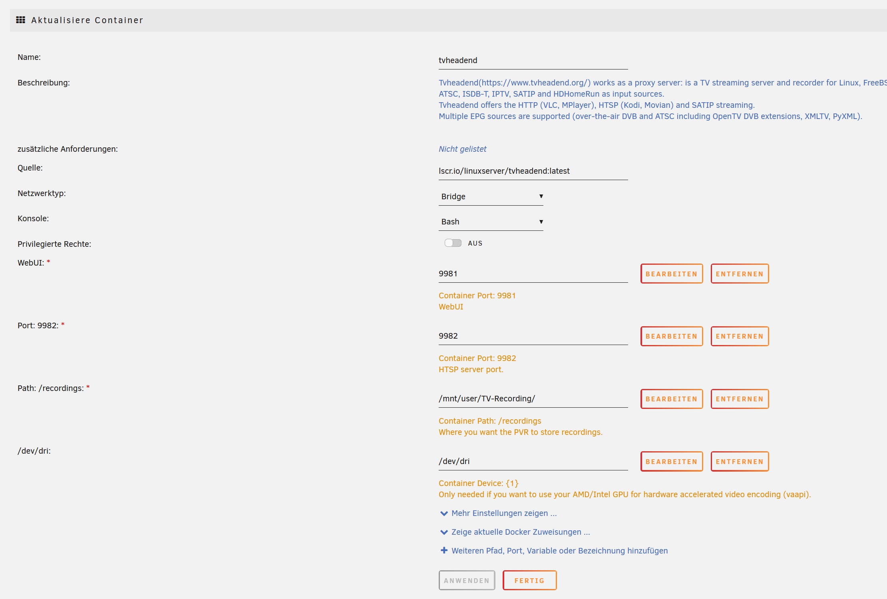
Task: Click Entfernen for port 9982
Action: click(x=740, y=336)
